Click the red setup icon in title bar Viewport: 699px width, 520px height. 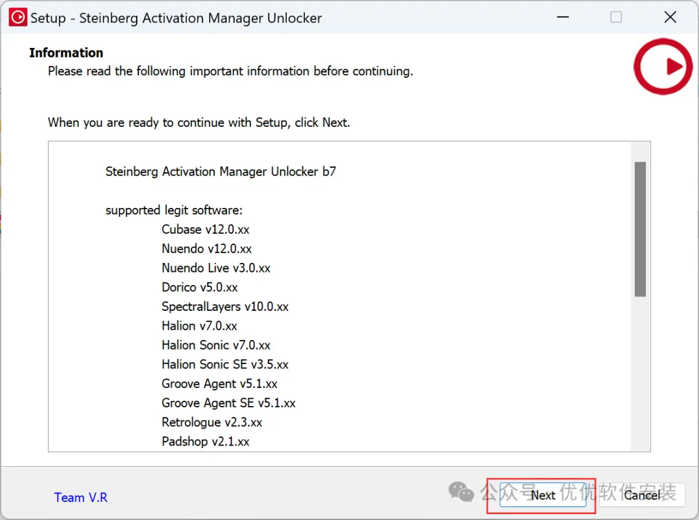click(18, 17)
